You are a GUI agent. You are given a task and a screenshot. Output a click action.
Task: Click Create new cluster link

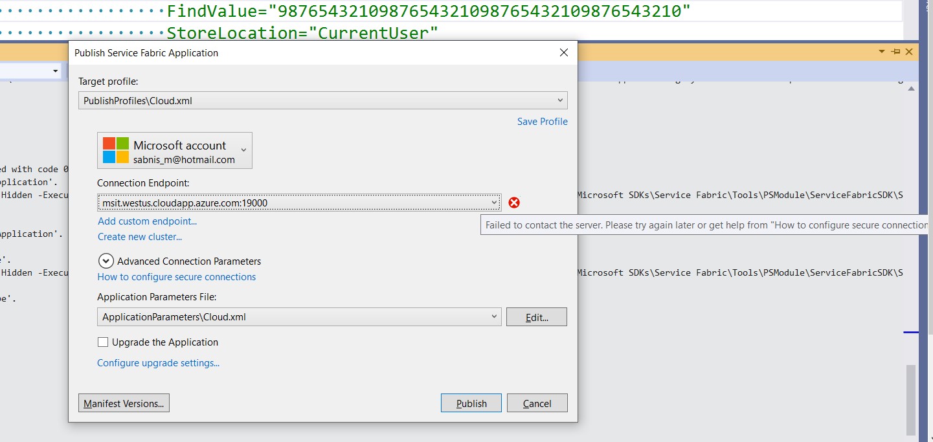(140, 237)
